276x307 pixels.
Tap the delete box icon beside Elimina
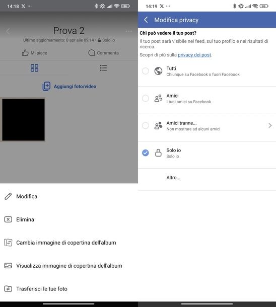coord(8,219)
